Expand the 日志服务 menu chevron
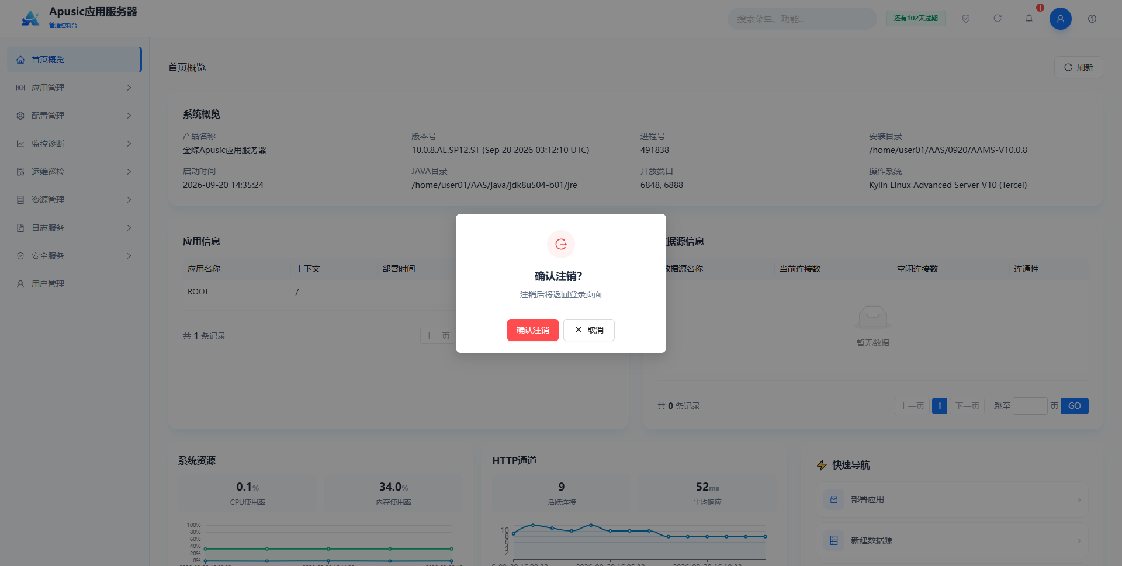The height and width of the screenshot is (566, 1122). [x=129, y=228]
